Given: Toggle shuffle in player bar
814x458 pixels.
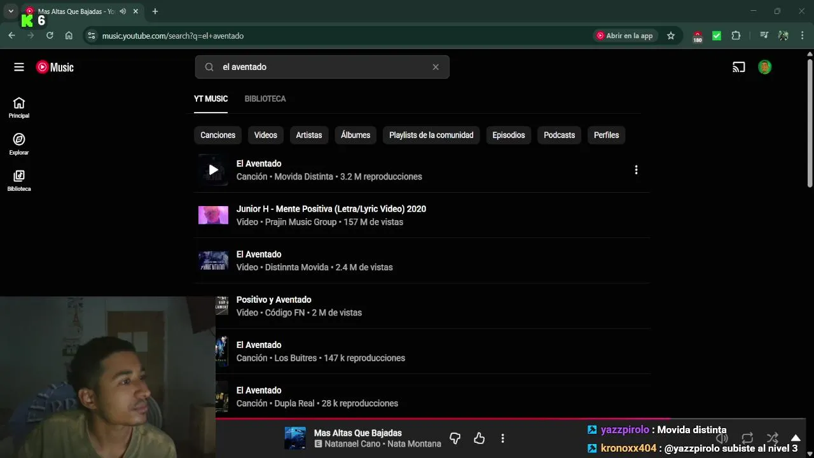Looking at the screenshot, I should 772,438.
